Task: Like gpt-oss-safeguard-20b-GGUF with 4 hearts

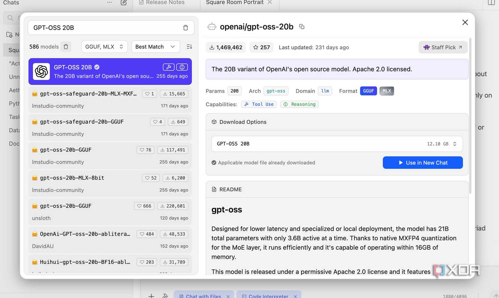Action: tap(158, 122)
